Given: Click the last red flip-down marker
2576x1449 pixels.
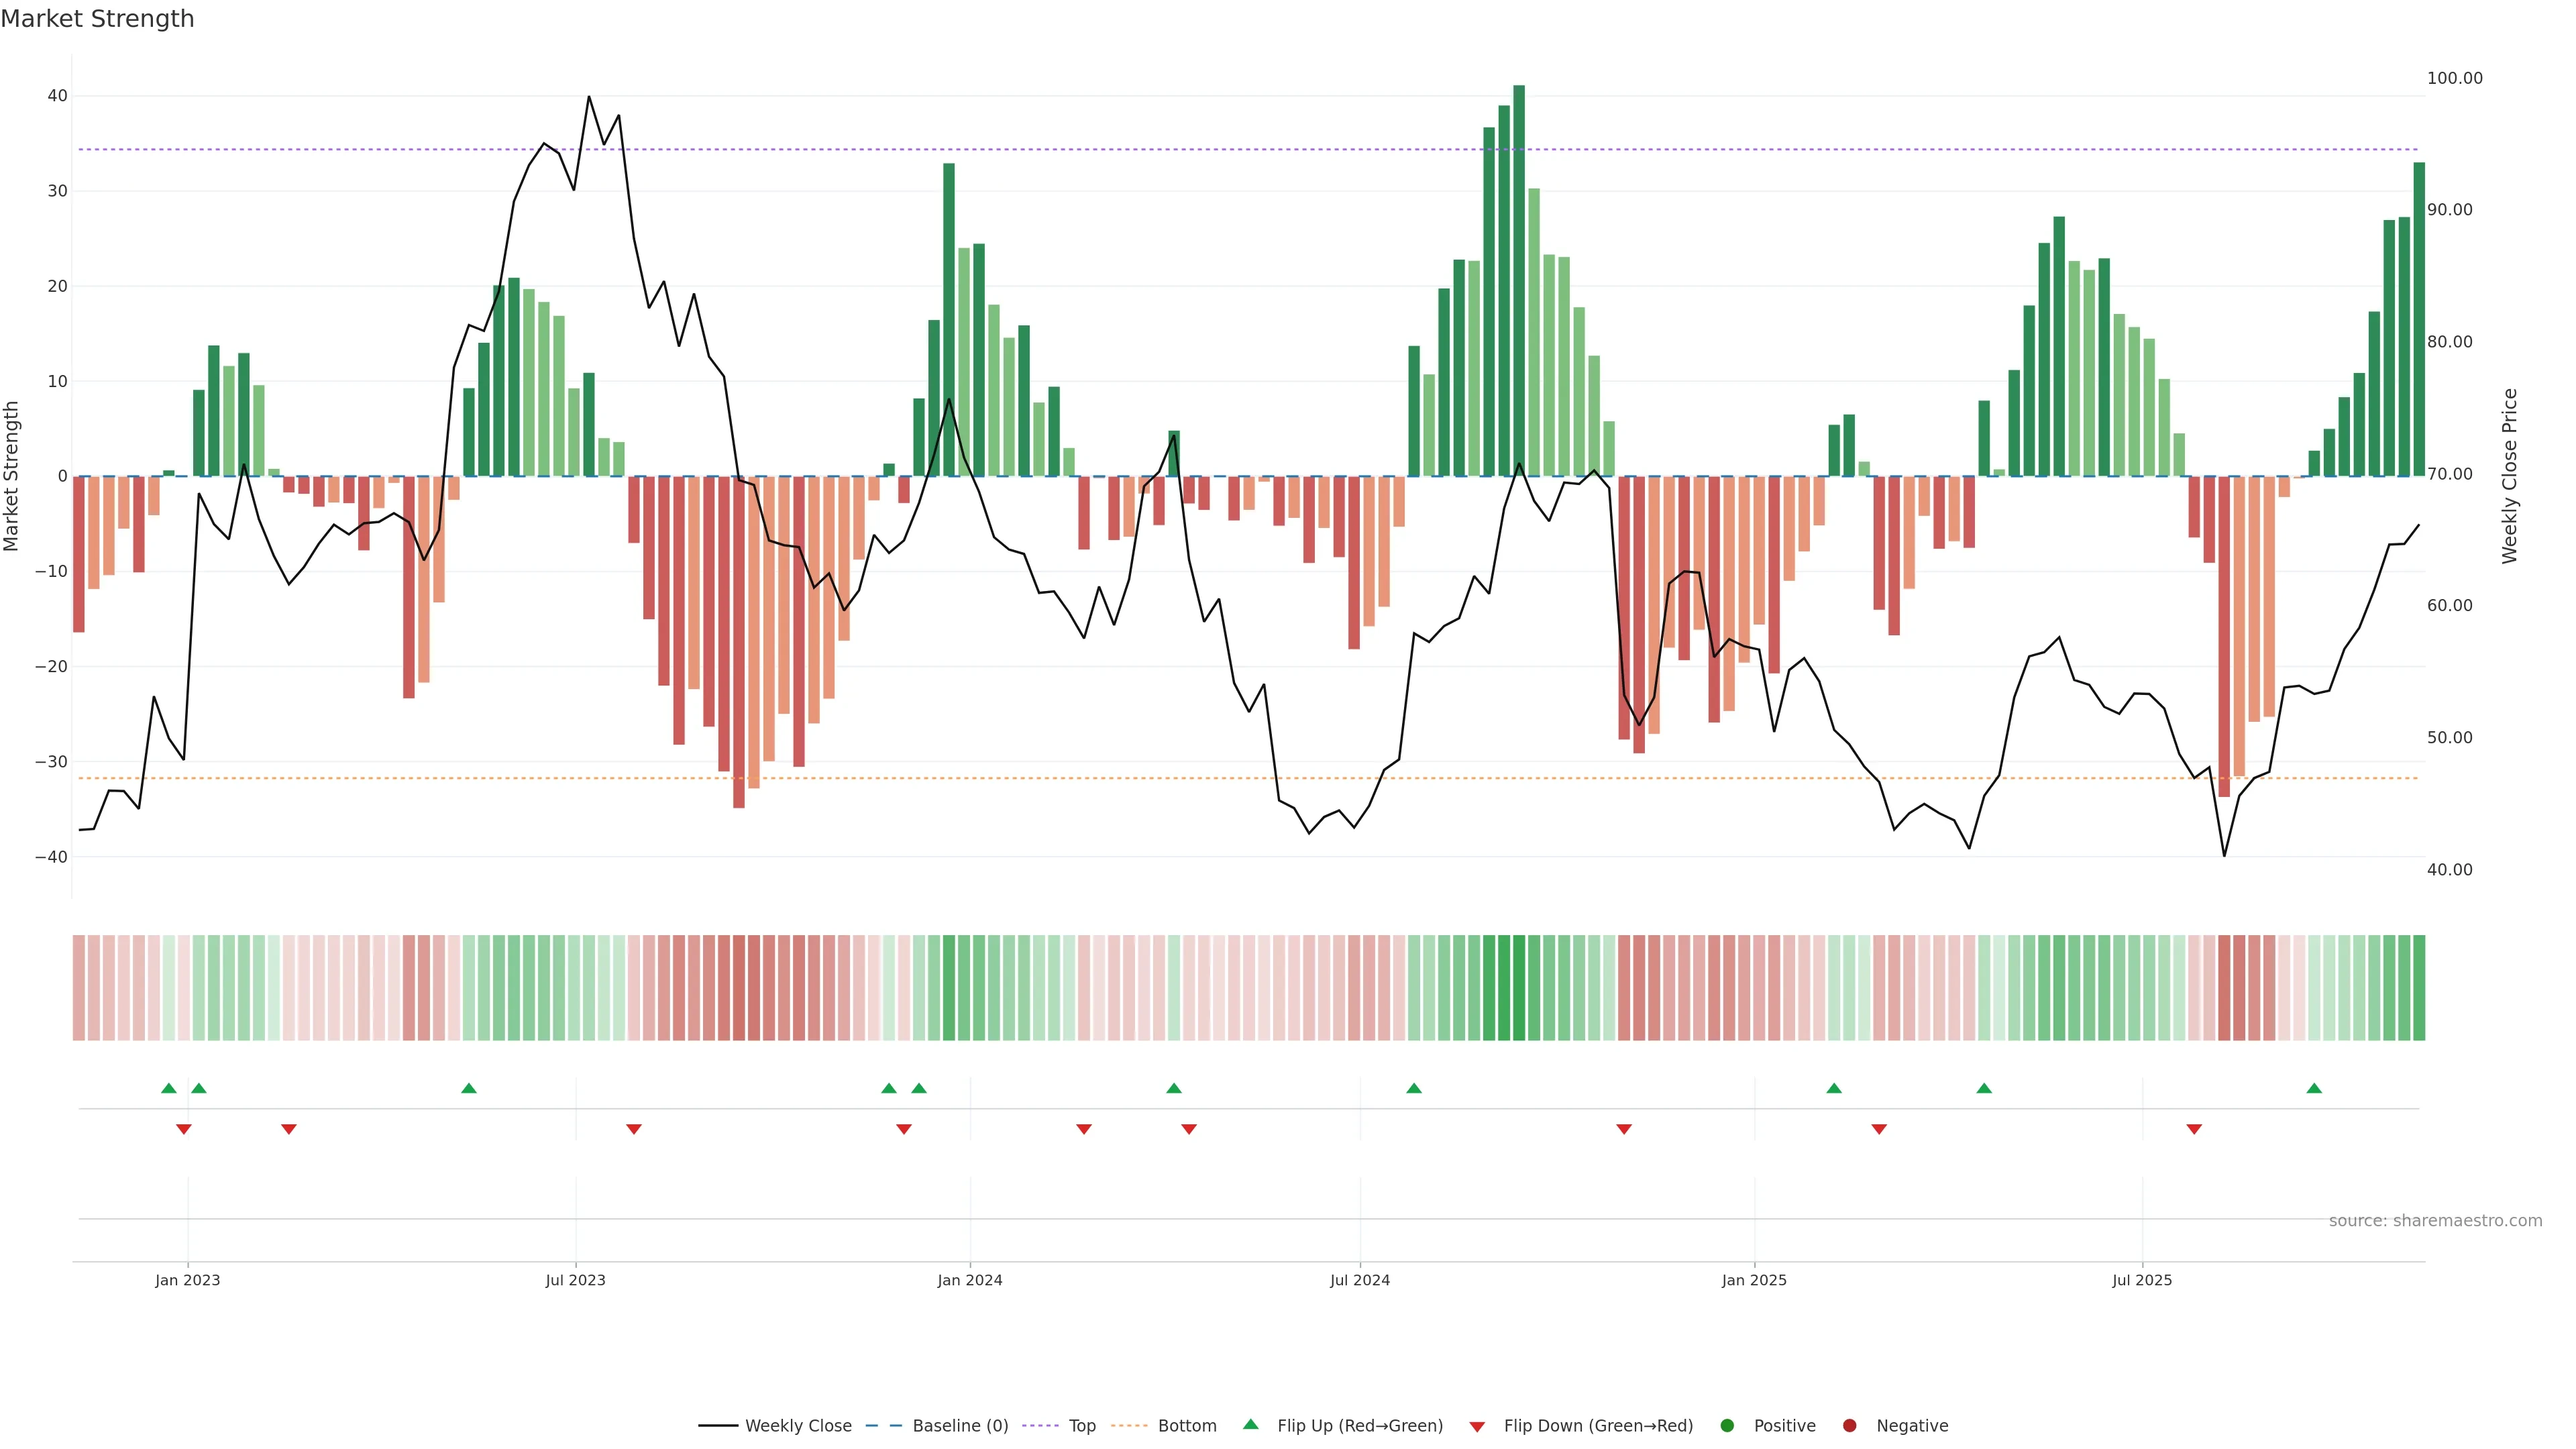Looking at the screenshot, I should (2194, 1129).
